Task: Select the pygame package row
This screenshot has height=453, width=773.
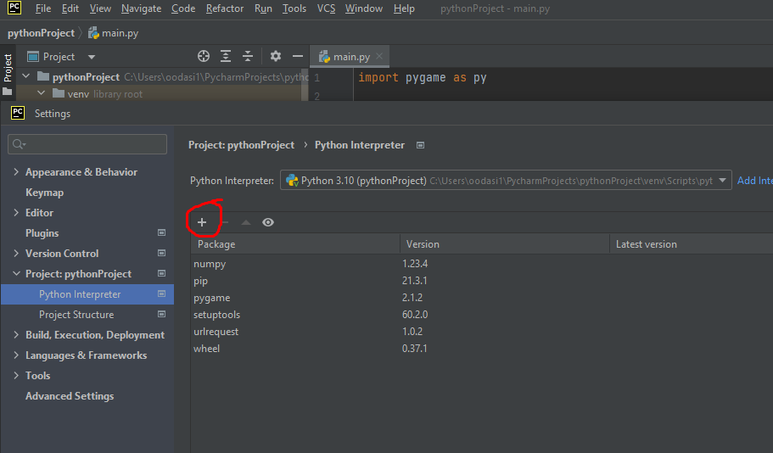Action: tap(212, 298)
